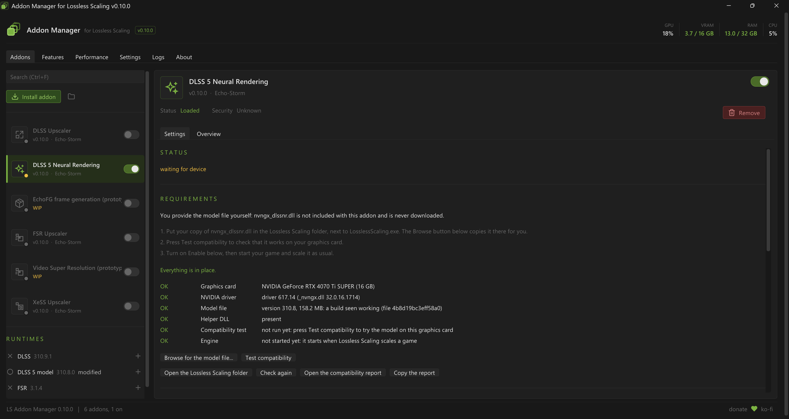789x419 pixels.
Task: Click the XeSS Upscaler addon icon
Action: click(19, 306)
